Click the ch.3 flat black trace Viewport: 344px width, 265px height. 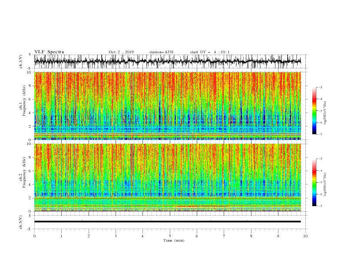point(167,222)
